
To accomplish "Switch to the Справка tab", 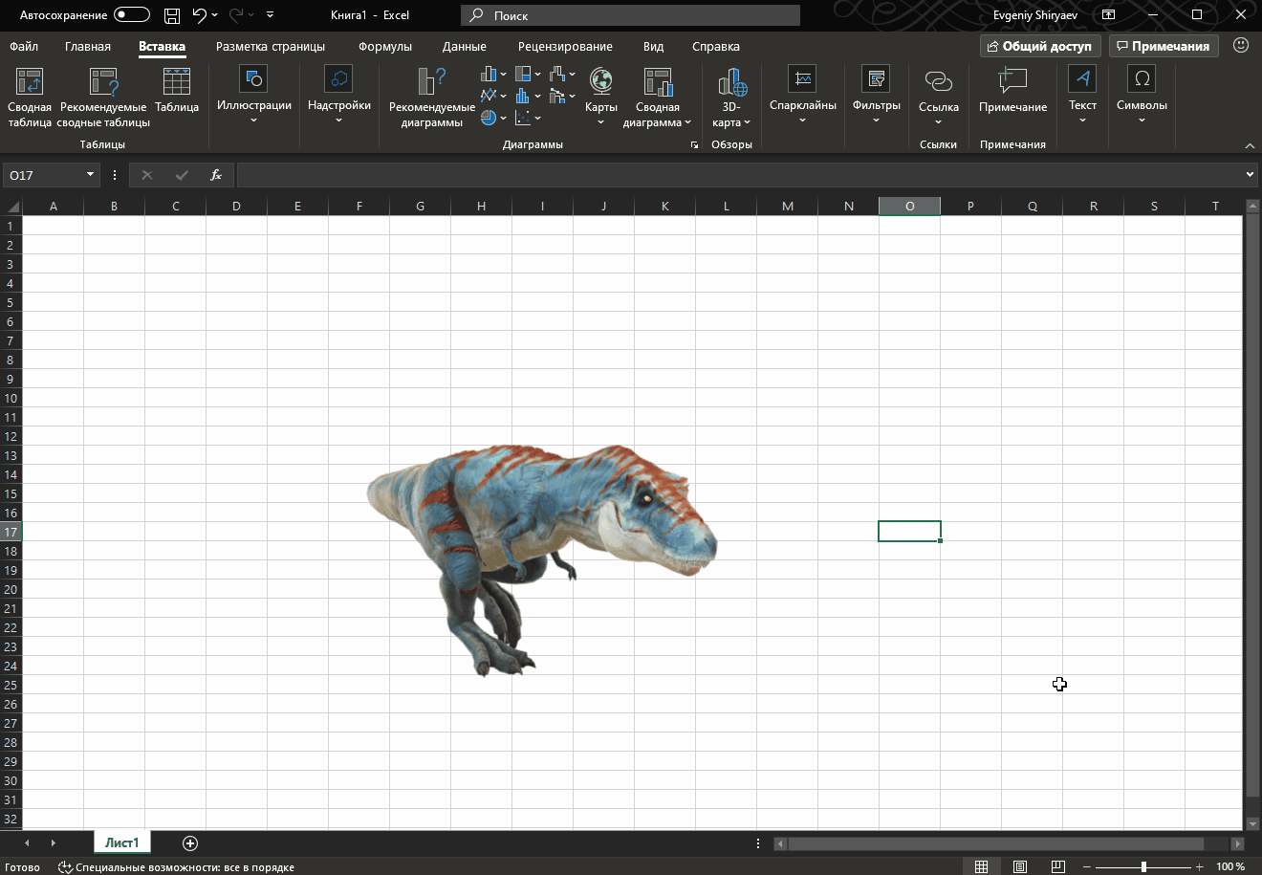I will [x=716, y=46].
